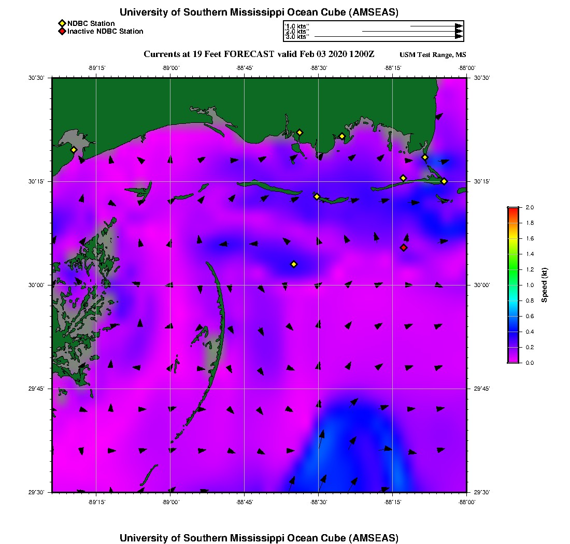Image resolution: width=570 pixels, height=544 pixels.
Task: Select the westernmost yellow station marker on the coast
Action: [74, 150]
